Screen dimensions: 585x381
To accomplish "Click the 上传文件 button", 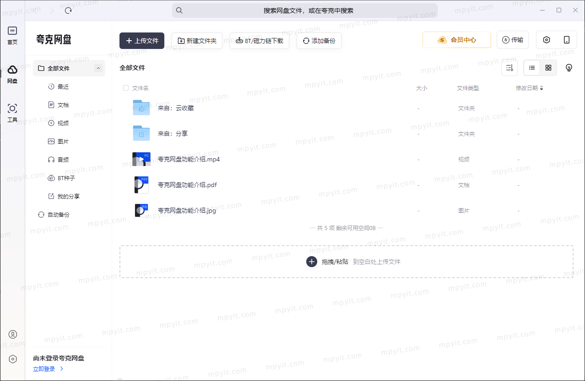I will coord(142,41).
